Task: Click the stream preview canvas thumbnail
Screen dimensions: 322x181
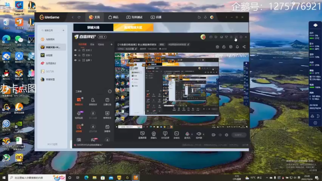Action: pos(182,91)
